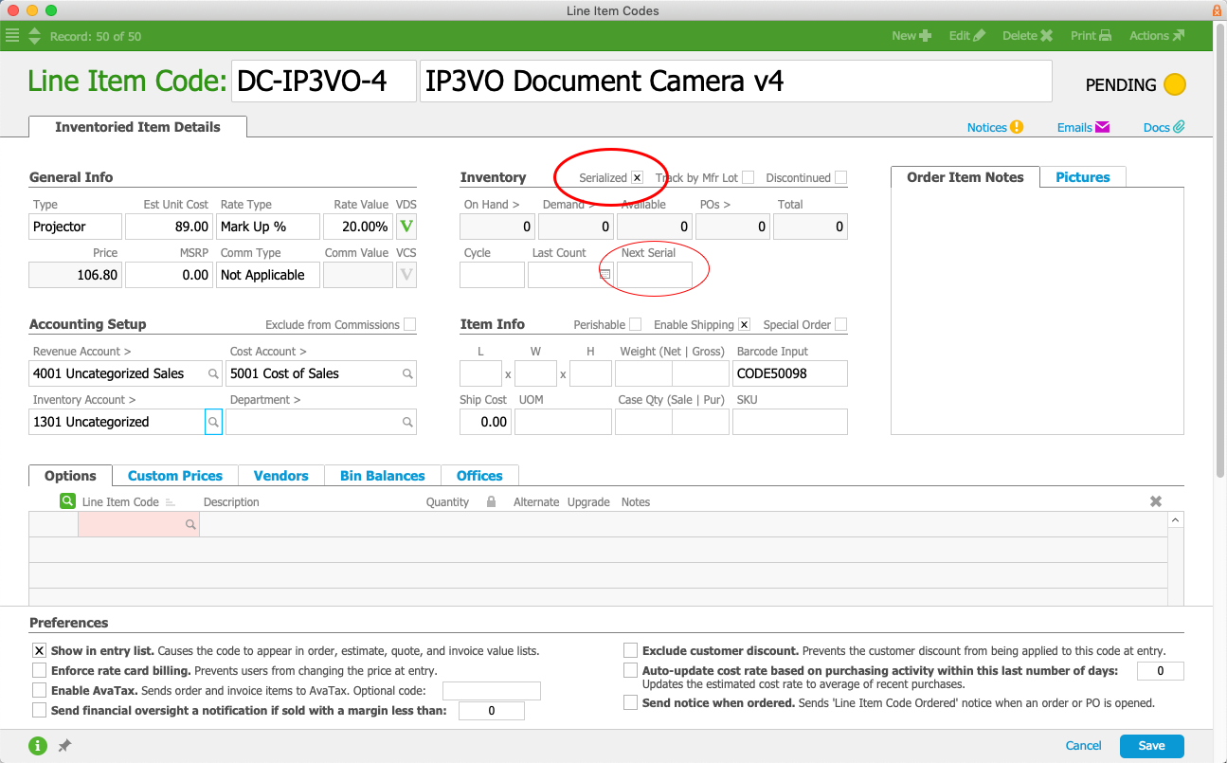Click the grey VCS checkmark icon
Image resolution: width=1227 pixels, height=763 pixels.
pyautogui.click(x=406, y=275)
